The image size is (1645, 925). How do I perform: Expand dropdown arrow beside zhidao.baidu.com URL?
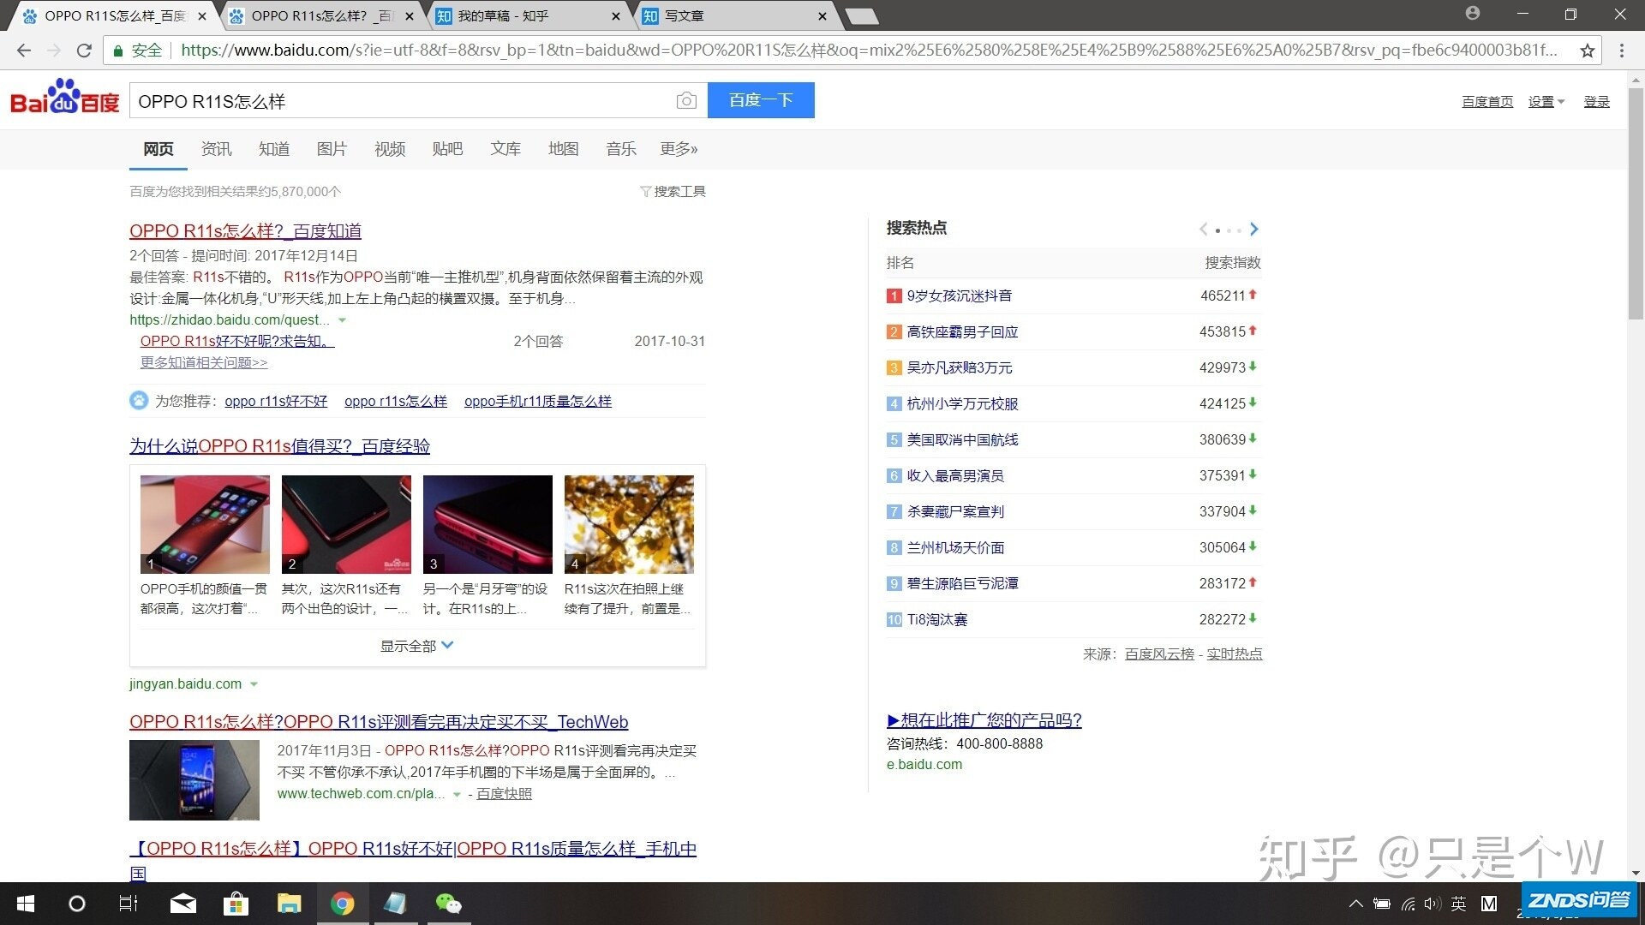coord(342,320)
